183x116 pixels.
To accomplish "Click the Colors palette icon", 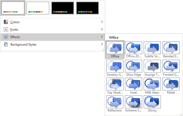I will click(x=6, y=22).
